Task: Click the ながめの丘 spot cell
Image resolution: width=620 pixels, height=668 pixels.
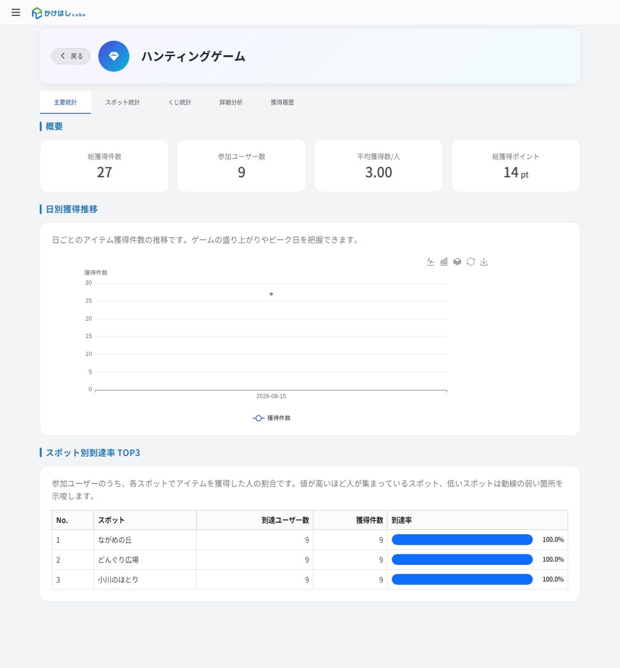Action: click(145, 540)
